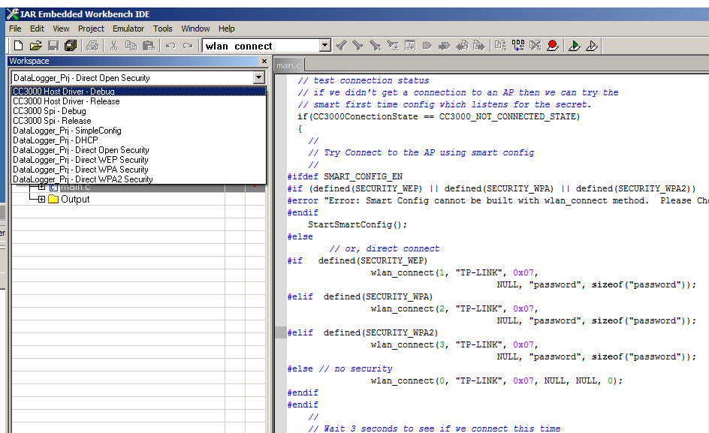Click the Stop Build icon

coord(536,46)
